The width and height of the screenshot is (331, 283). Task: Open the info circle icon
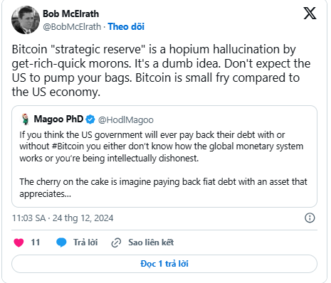click(310, 218)
